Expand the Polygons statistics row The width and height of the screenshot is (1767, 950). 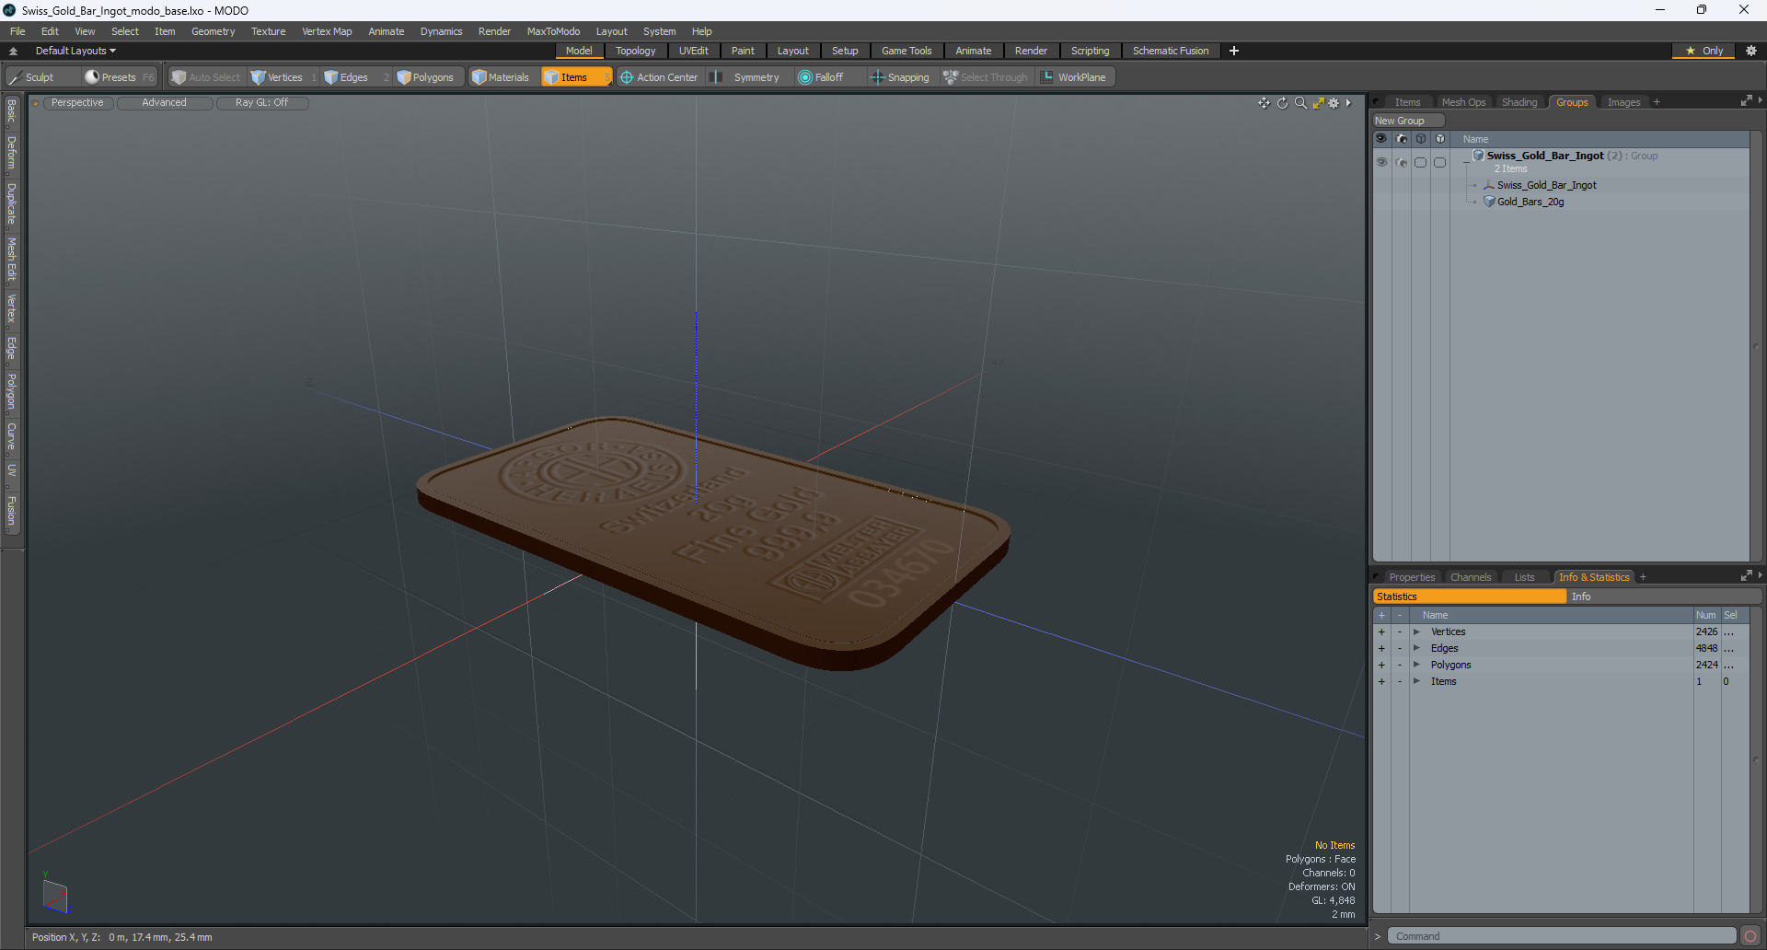click(x=1417, y=665)
